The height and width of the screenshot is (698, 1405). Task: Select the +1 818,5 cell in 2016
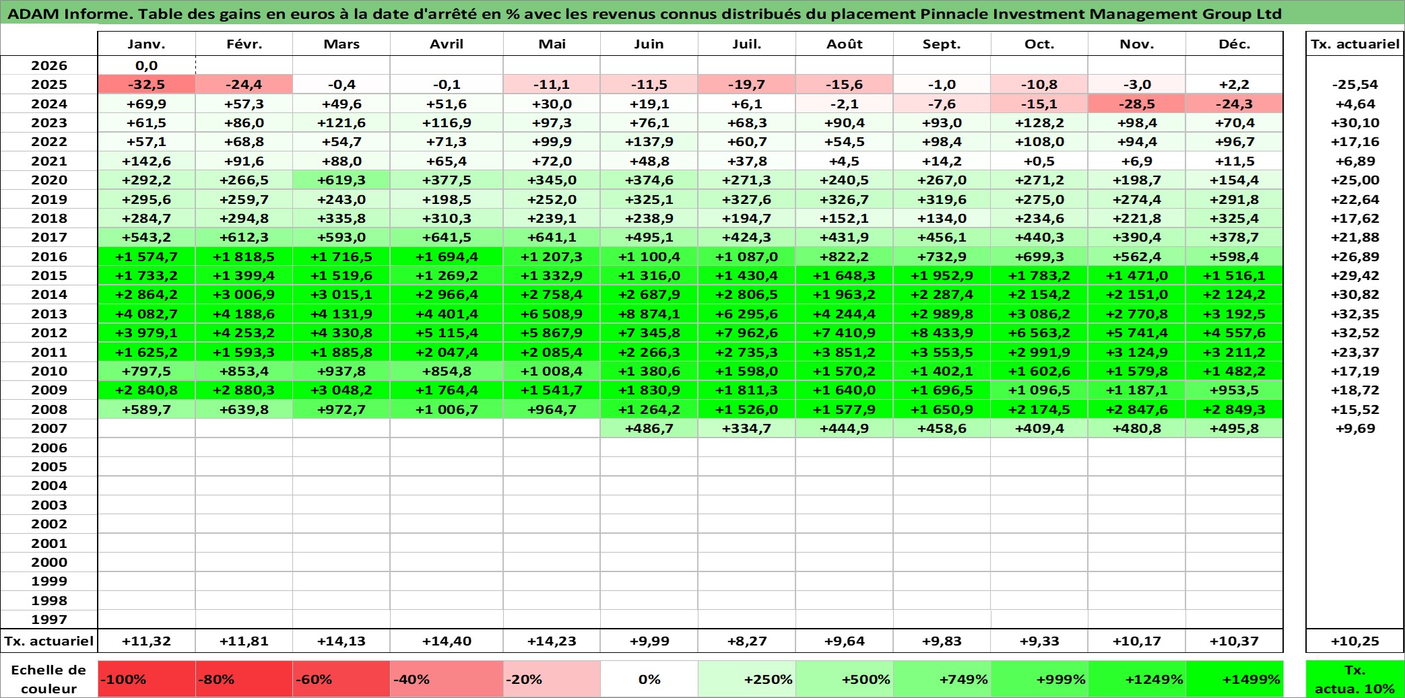tap(244, 256)
